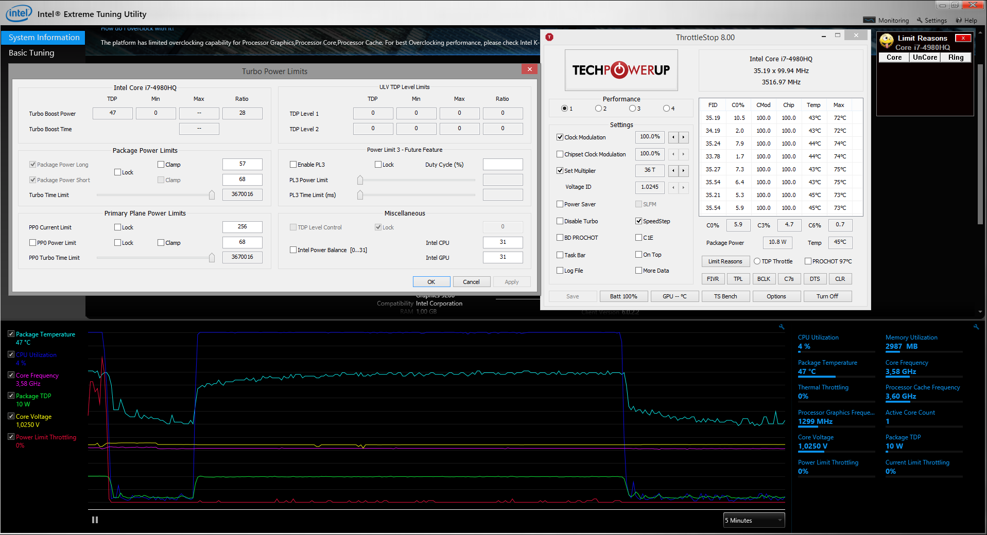Viewport: 987px width, 535px height.
Task: Enable Chipset Clock Modulation checkbox
Action: coord(560,154)
